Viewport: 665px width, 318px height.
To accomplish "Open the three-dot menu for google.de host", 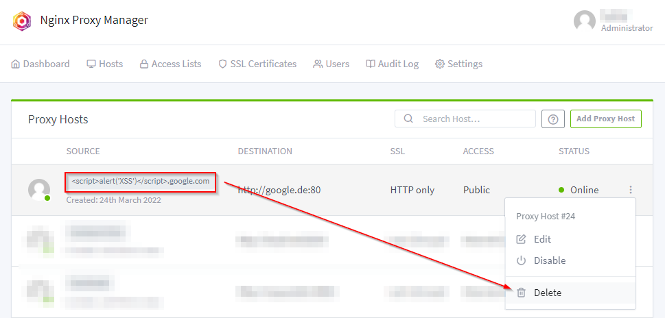I will [631, 190].
